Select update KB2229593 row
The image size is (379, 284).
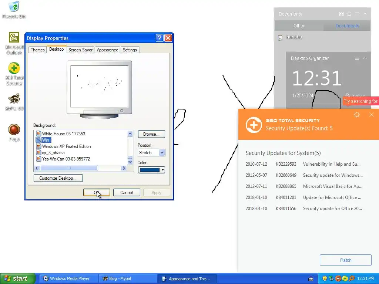click(304, 164)
